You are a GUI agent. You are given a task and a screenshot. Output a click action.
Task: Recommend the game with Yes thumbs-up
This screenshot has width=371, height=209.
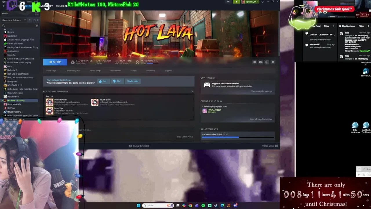pyautogui.click(x=103, y=81)
